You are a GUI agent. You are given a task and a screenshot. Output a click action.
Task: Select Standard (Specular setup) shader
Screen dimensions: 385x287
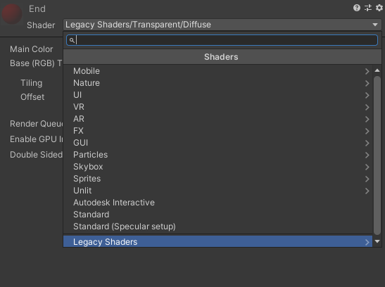pos(217,227)
